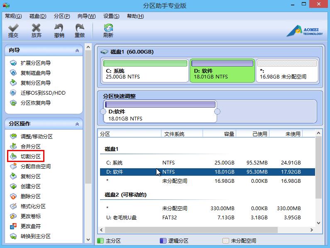This screenshot has width=330, height=248.
Task: Select the 切割分区 operation
Action: click(25, 156)
